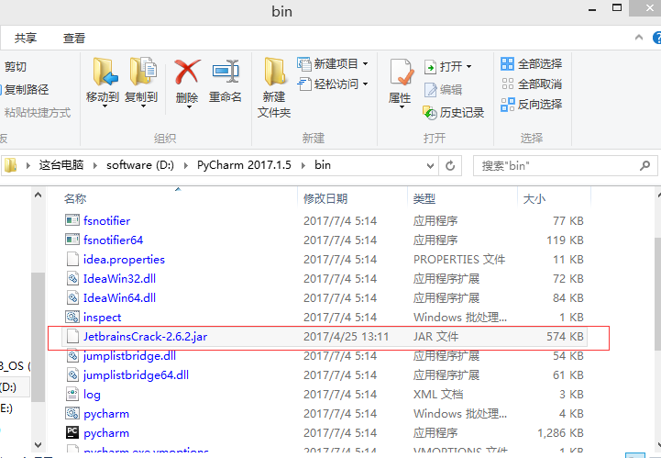Expand the arrow after PyCharm 2017.1.5
Screen dimensions: 661x458
(x=303, y=165)
